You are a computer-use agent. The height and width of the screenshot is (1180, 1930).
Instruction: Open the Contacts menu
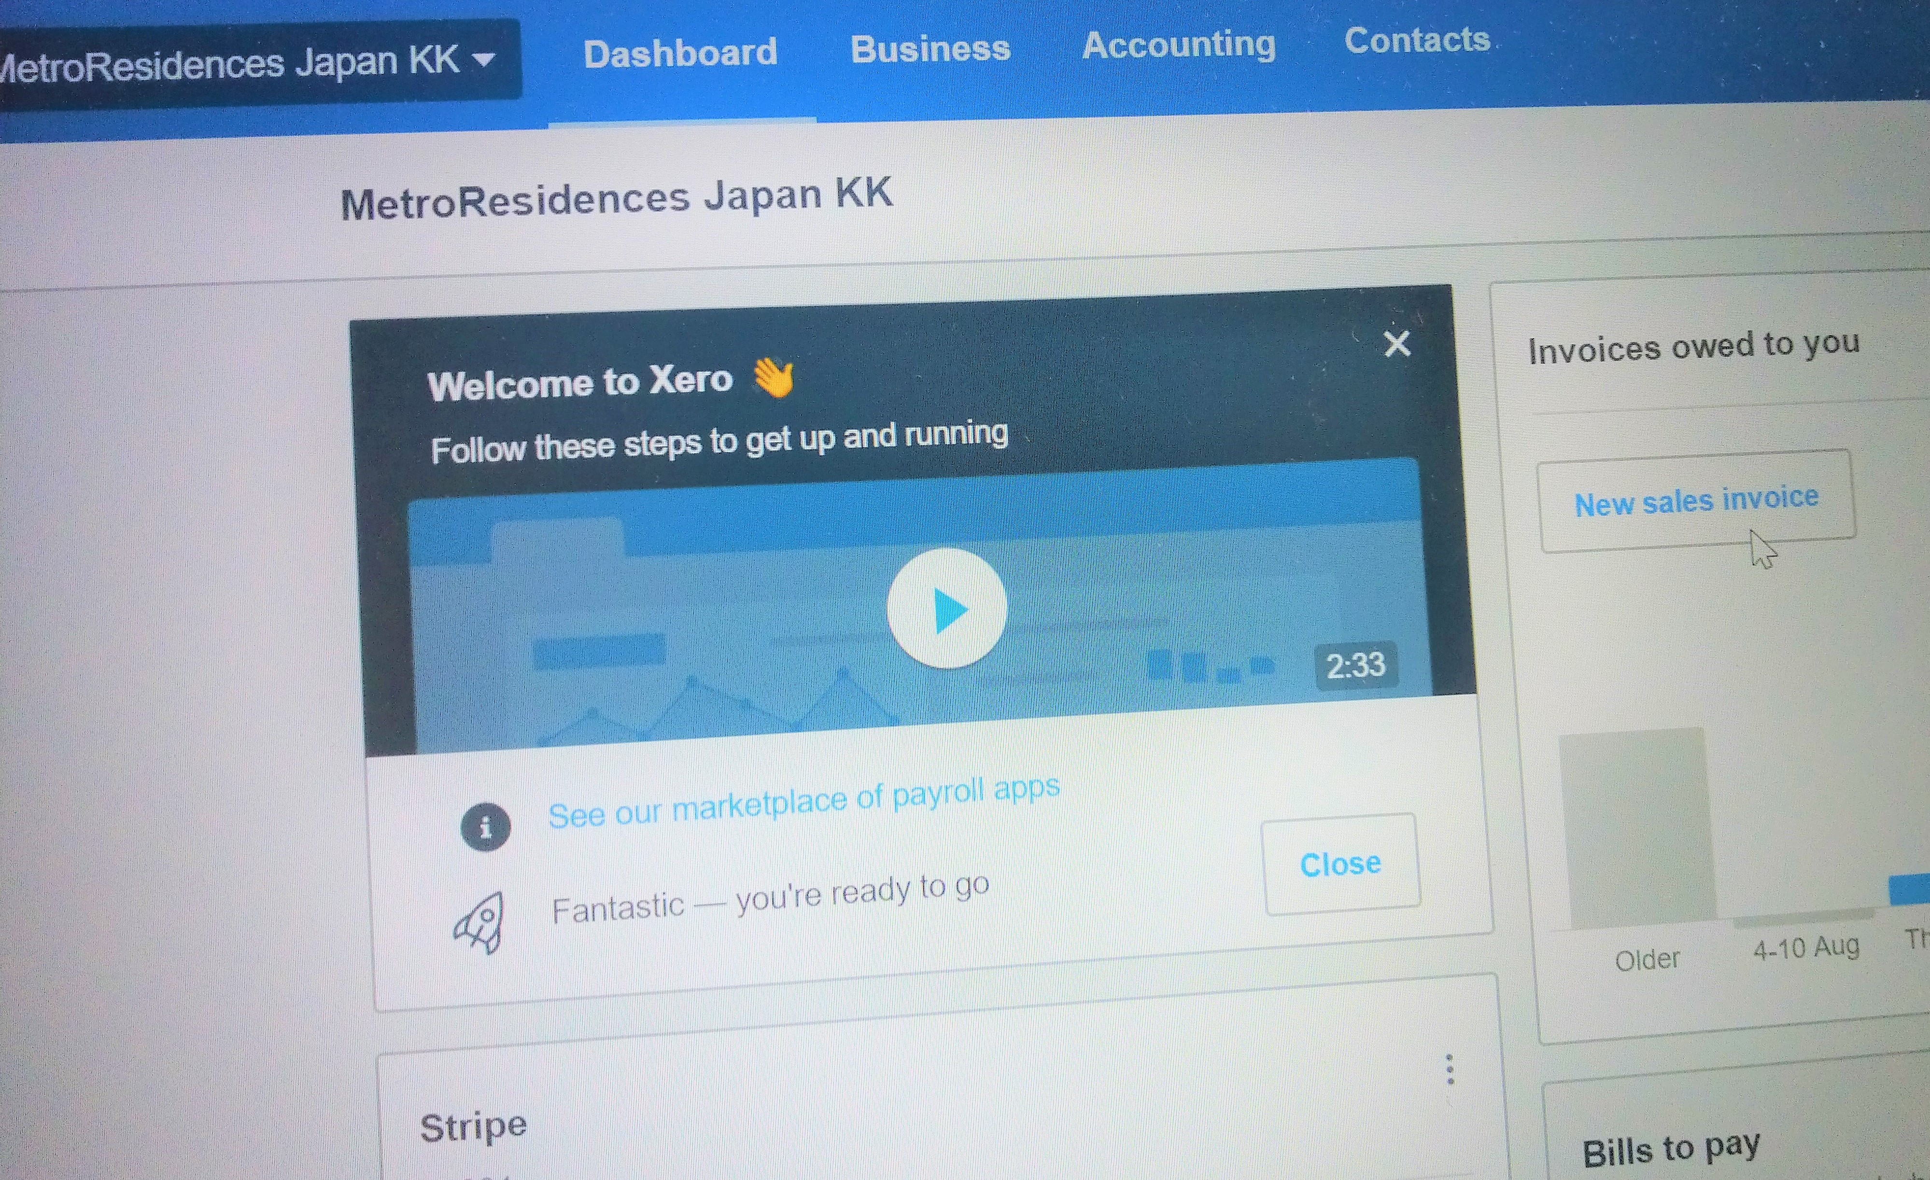pos(1417,39)
